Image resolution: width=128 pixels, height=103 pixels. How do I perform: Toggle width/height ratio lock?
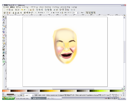[x=62, y=13]
